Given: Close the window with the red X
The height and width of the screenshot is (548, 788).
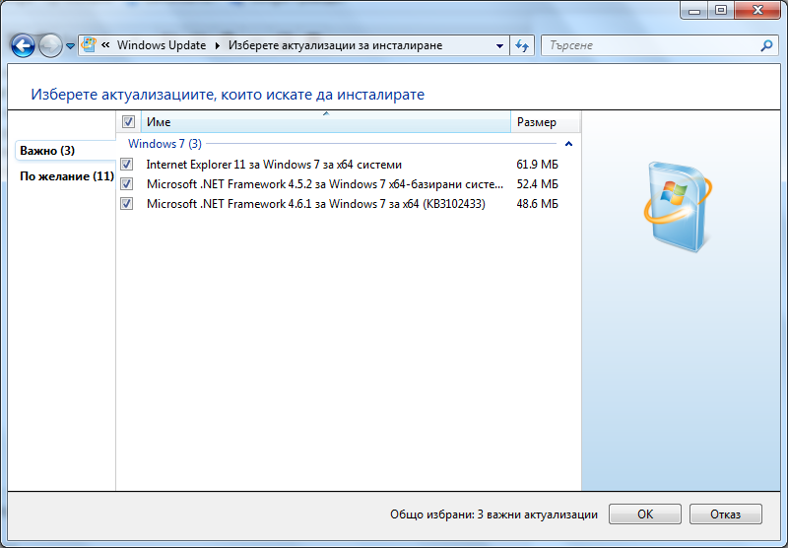Looking at the screenshot, I should 757,10.
